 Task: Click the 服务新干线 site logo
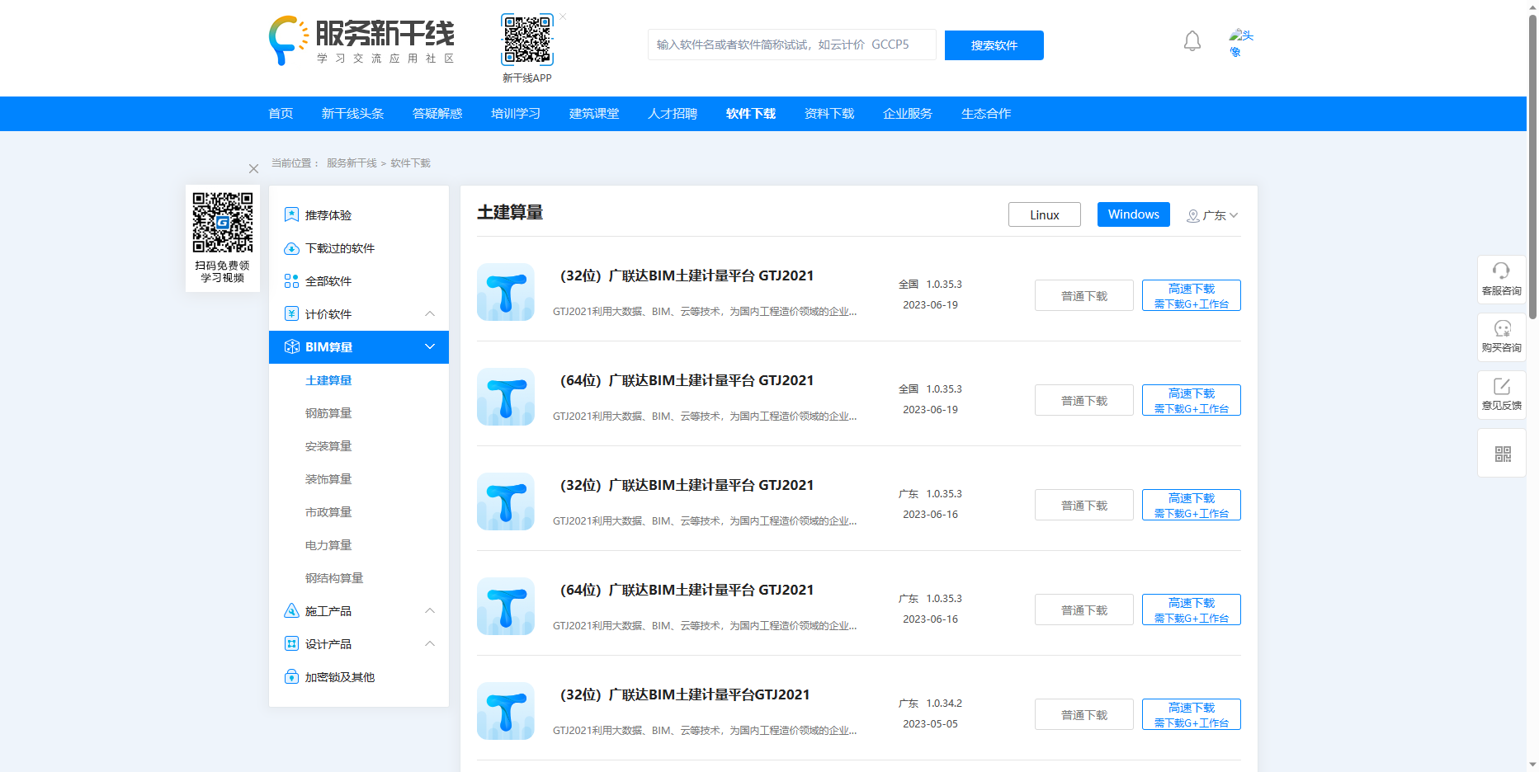point(361,40)
